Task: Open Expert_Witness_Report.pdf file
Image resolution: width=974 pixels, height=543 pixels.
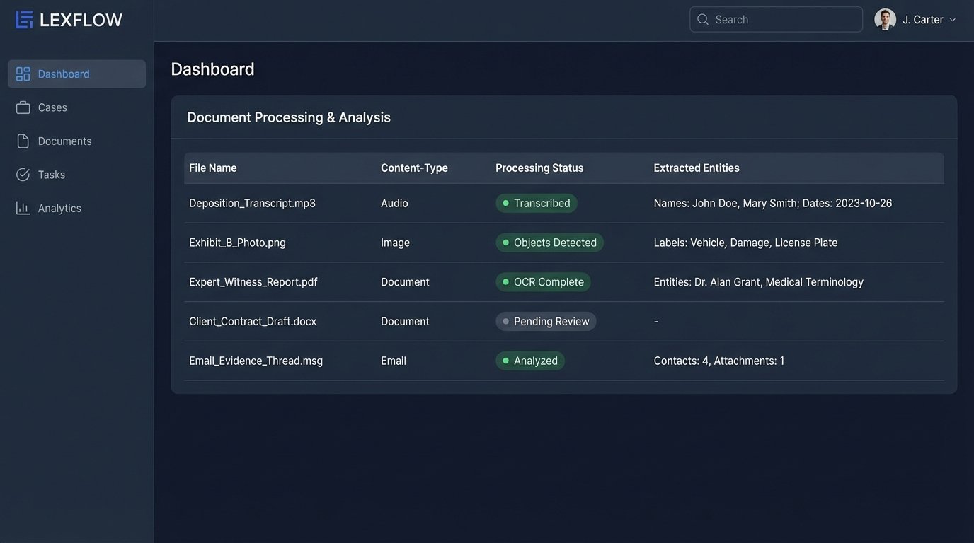Action: pyautogui.click(x=253, y=282)
